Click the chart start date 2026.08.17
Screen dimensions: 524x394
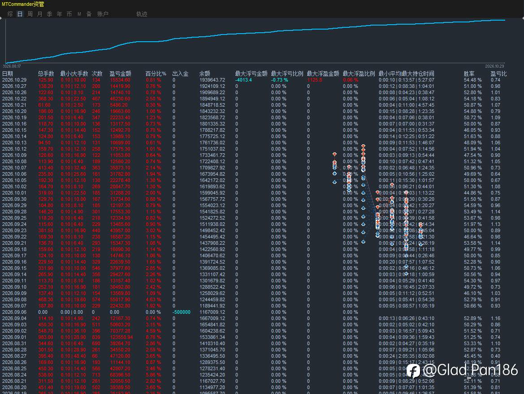pyautogui.click(x=12, y=66)
